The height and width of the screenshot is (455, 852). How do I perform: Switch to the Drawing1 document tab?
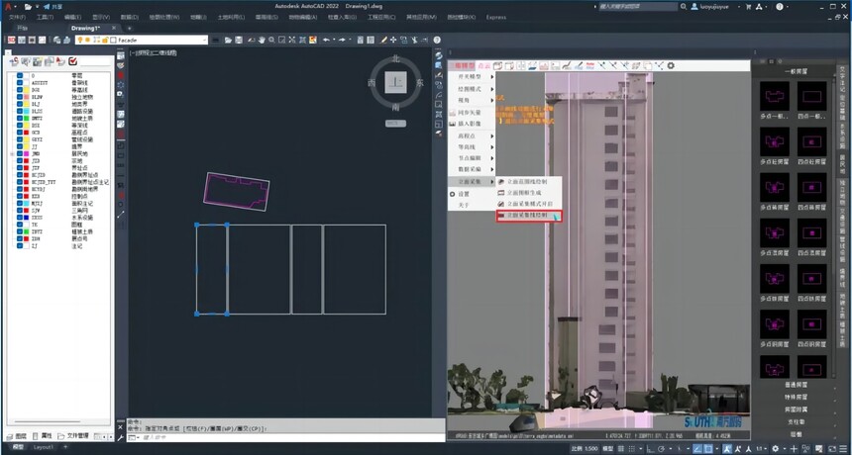[x=85, y=28]
